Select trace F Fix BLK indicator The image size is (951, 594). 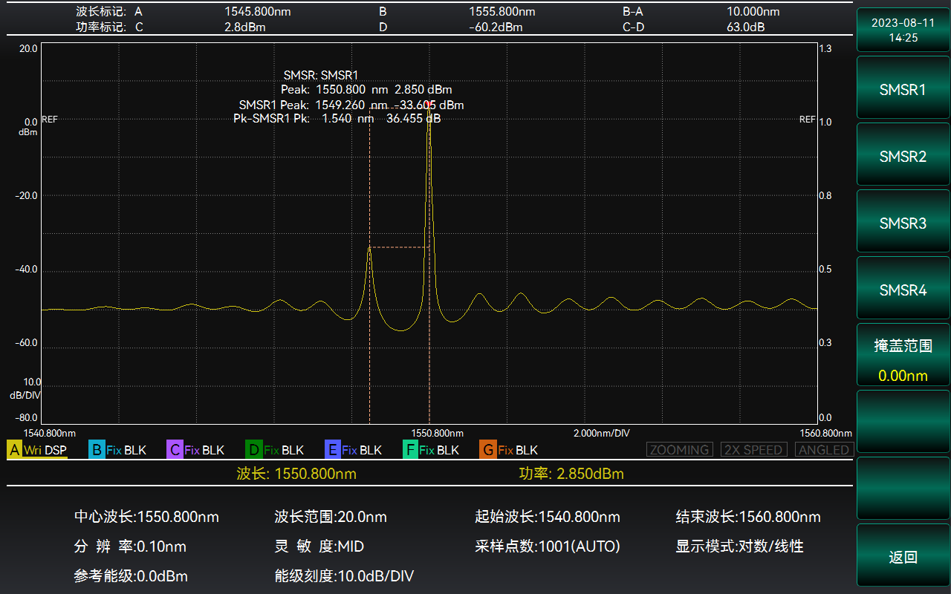click(431, 450)
